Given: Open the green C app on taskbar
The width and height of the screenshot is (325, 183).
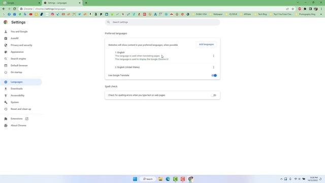Looking at the screenshot, I should point(175,179).
